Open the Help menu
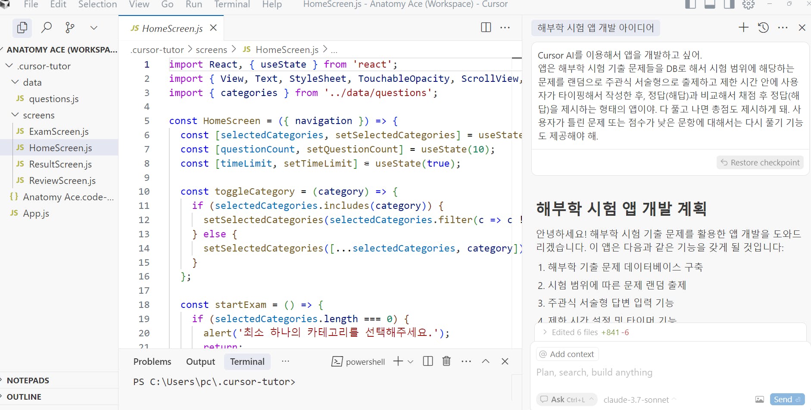 pos(272,4)
